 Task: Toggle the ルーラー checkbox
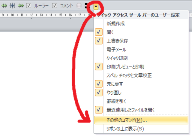pyautogui.click(x=29, y=6)
